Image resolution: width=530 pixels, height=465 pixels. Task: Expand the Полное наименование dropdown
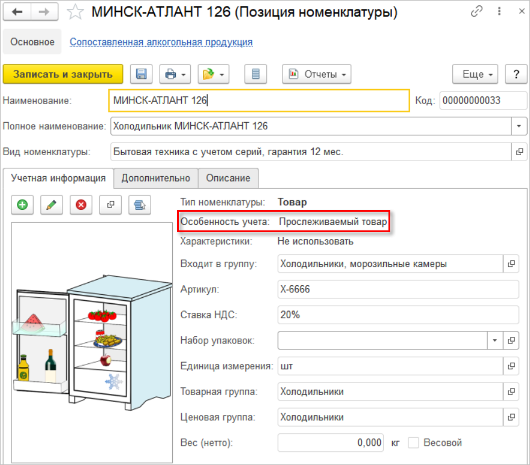tap(518, 126)
